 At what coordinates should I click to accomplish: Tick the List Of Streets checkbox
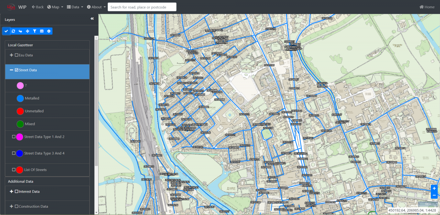coord(14,170)
